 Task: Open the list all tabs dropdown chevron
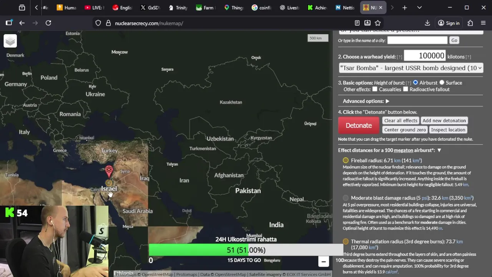(419, 8)
